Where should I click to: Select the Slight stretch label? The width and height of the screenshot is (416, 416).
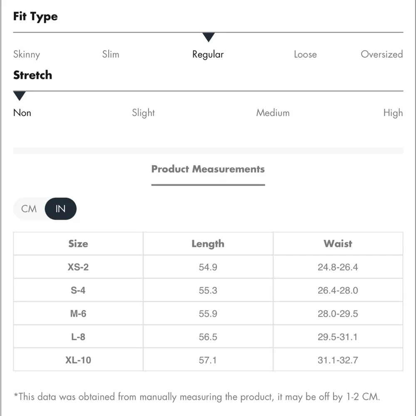click(x=144, y=113)
